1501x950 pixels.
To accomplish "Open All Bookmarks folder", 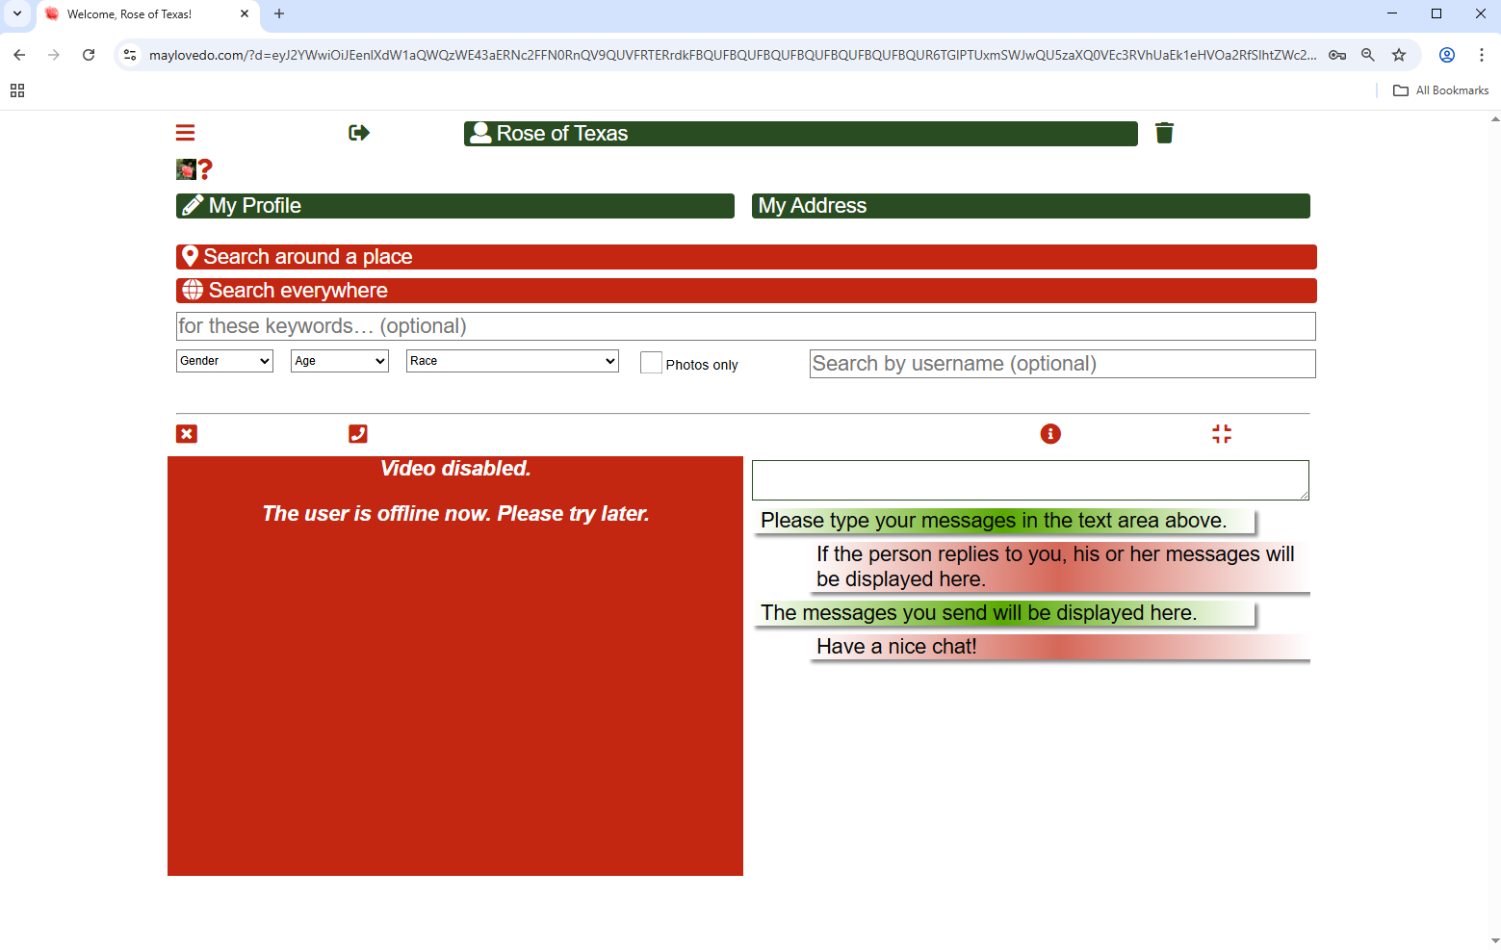I will point(1441,90).
